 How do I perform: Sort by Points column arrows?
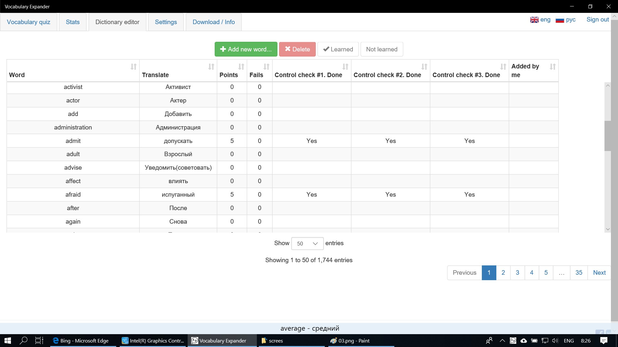[241, 67]
